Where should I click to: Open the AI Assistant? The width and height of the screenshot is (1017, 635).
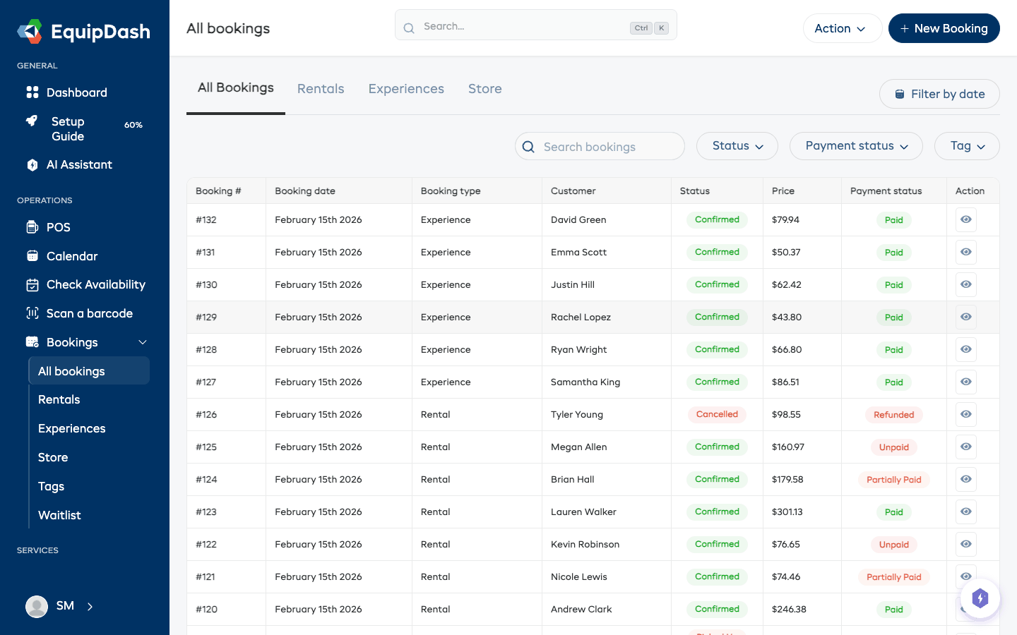pos(78,164)
